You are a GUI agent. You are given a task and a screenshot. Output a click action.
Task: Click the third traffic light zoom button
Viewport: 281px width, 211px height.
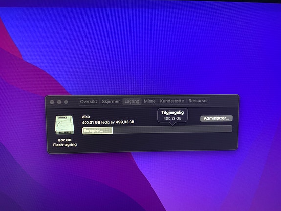(66, 102)
